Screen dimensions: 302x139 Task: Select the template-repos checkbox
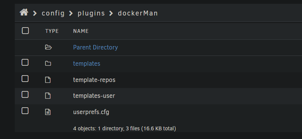click(x=25, y=79)
